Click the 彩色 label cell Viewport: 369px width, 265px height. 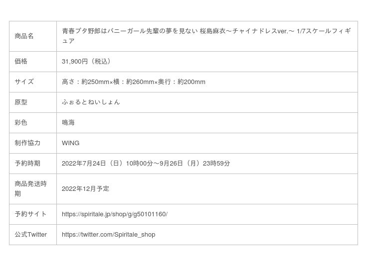tap(21, 123)
